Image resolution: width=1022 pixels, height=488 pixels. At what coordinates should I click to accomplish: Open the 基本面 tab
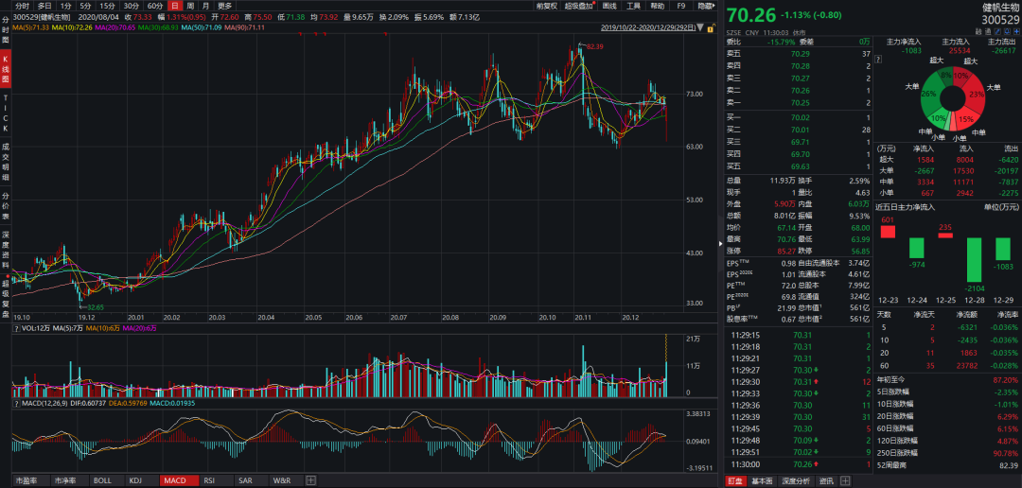(x=761, y=480)
